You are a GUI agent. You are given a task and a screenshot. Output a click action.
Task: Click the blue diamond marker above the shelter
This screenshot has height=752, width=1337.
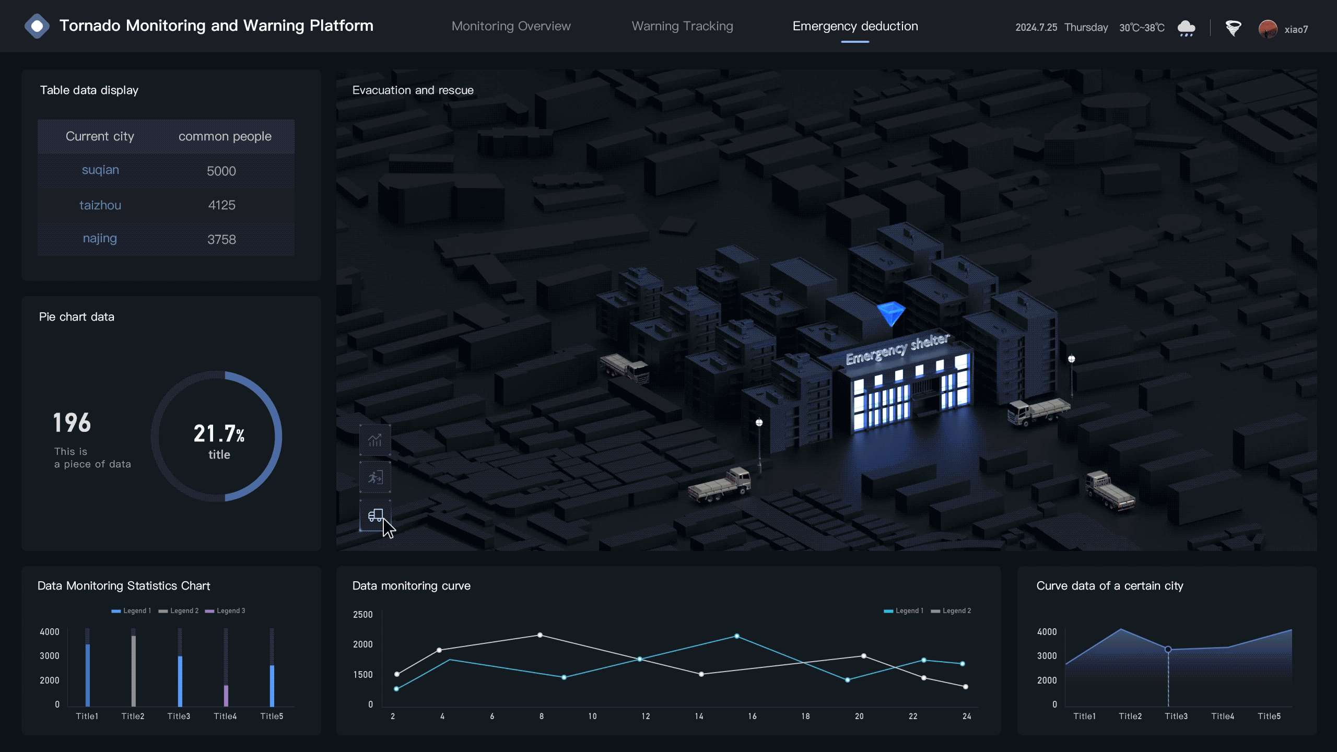click(x=891, y=313)
